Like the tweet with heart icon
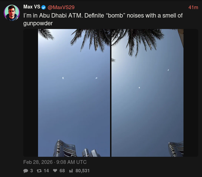Viewport: 202px width, 177px height. point(55,171)
